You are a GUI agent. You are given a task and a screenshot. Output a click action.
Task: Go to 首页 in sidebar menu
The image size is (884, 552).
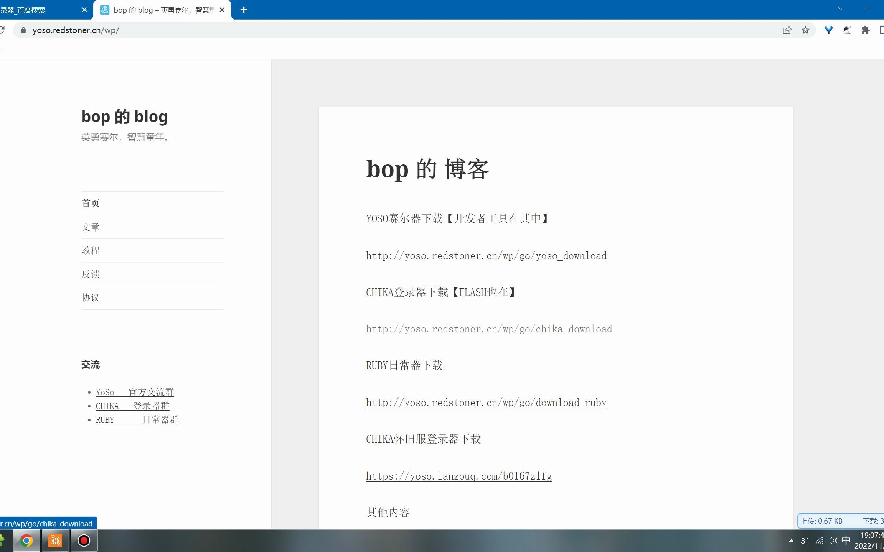click(91, 203)
